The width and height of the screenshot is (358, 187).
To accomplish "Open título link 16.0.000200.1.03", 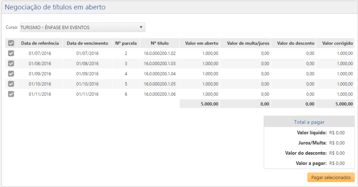I will pos(159,64).
